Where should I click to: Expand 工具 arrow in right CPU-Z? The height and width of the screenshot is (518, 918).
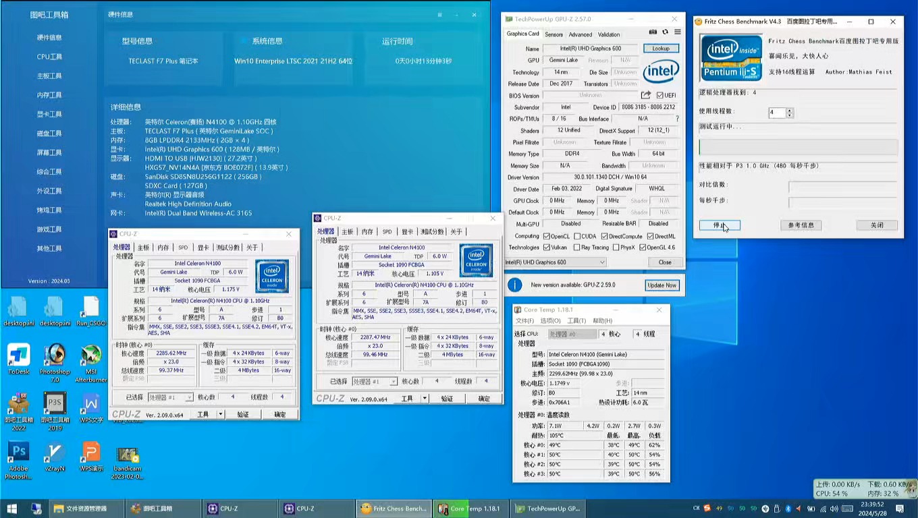click(x=425, y=399)
